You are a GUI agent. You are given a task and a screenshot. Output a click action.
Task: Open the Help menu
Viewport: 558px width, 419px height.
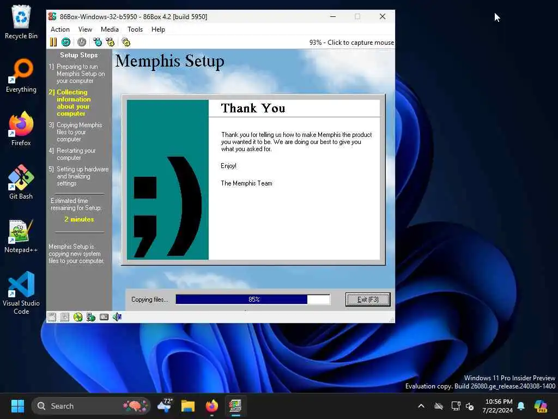(158, 29)
